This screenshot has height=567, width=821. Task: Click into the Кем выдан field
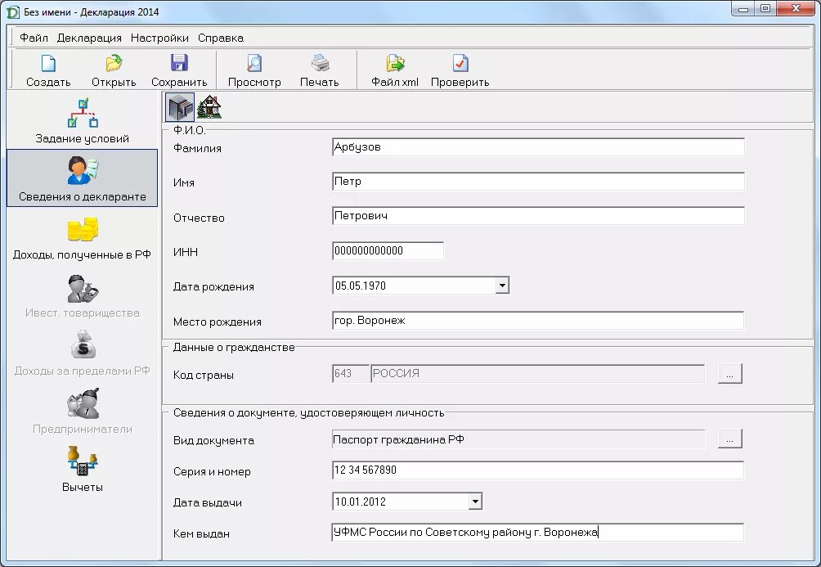(x=538, y=533)
